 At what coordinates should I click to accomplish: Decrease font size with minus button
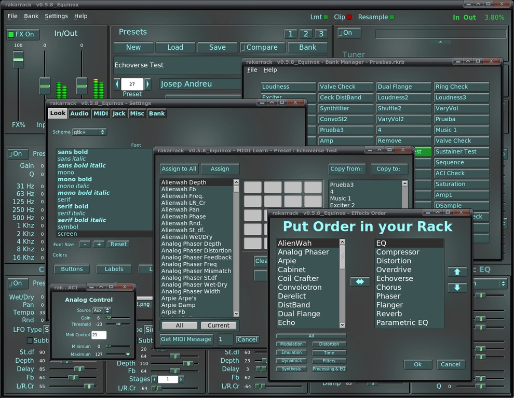(85, 244)
